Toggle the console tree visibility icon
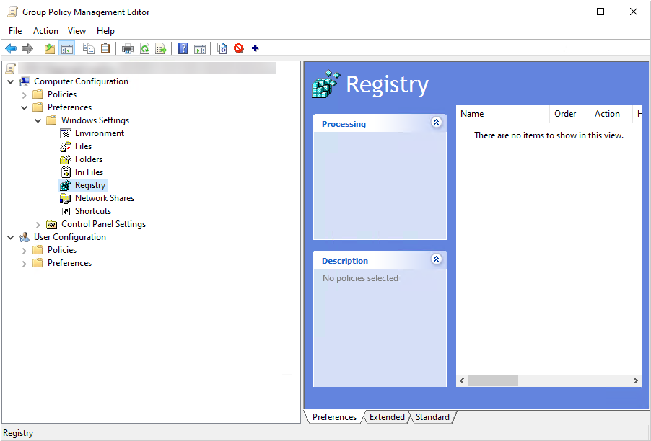 [x=66, y=48]
